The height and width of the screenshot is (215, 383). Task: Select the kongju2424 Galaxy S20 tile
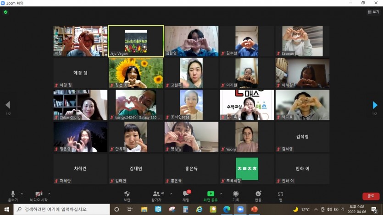[136, 105]
